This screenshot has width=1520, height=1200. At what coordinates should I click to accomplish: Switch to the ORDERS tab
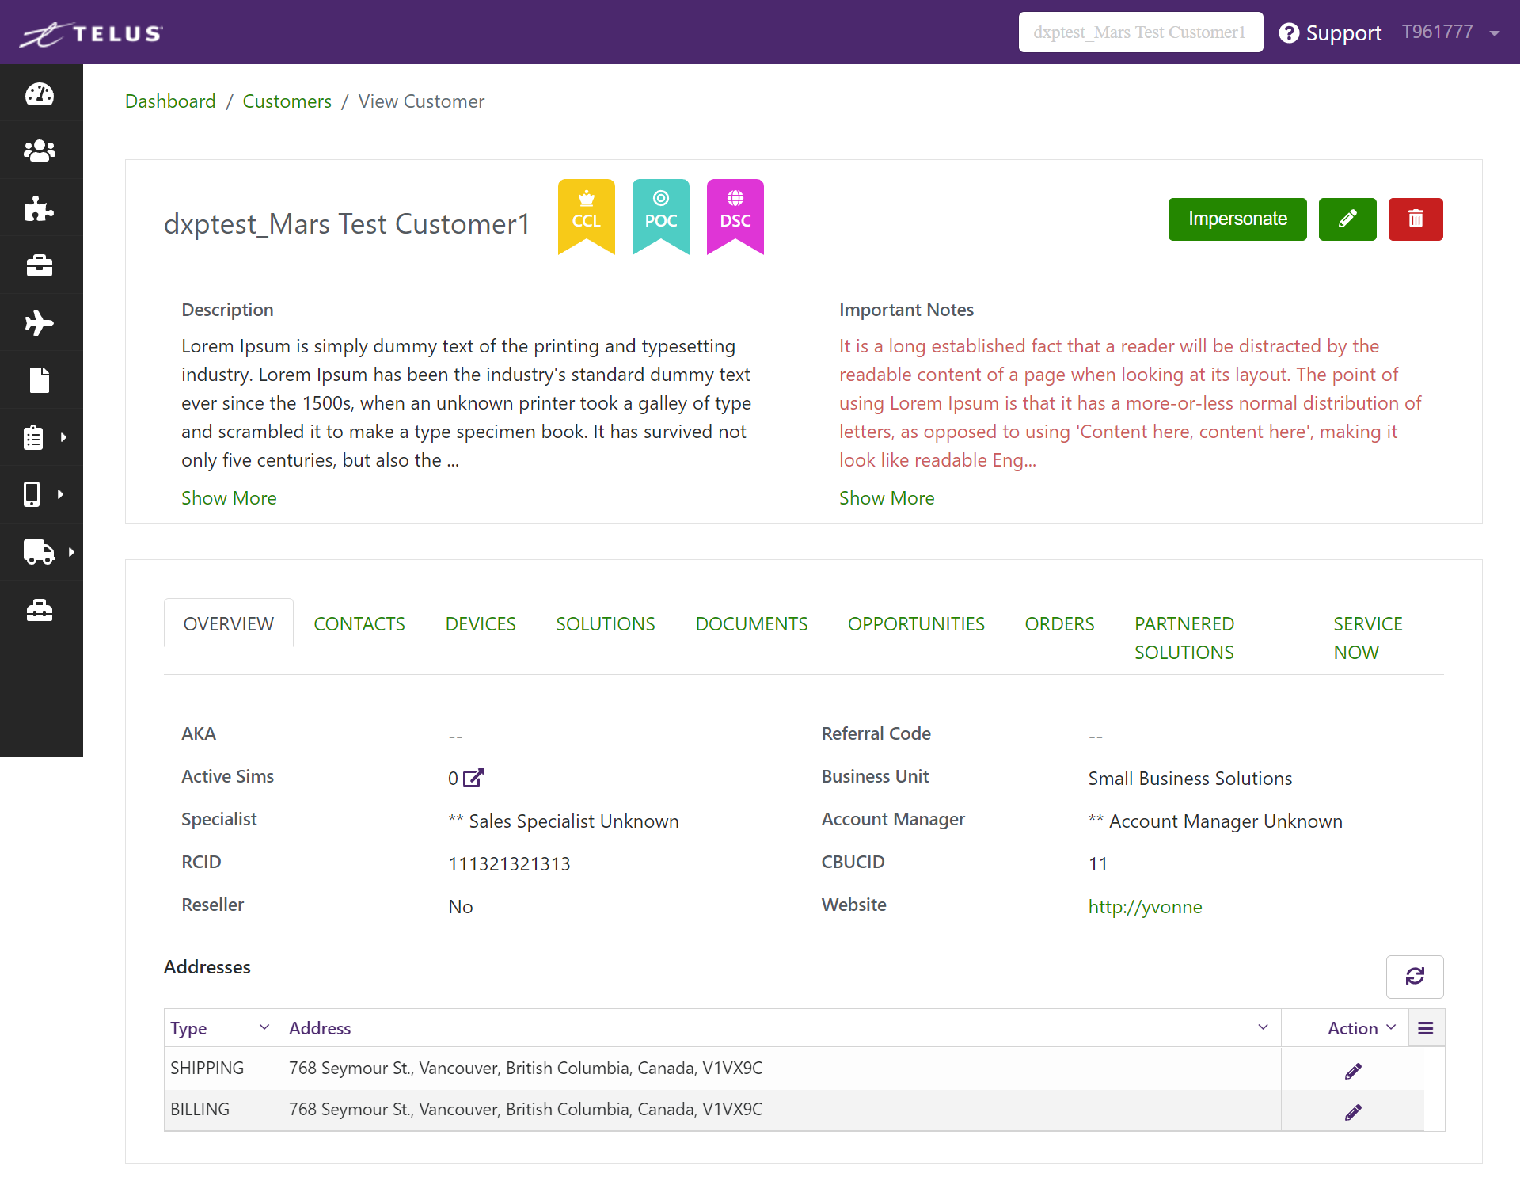click(x=1059, y=624)
